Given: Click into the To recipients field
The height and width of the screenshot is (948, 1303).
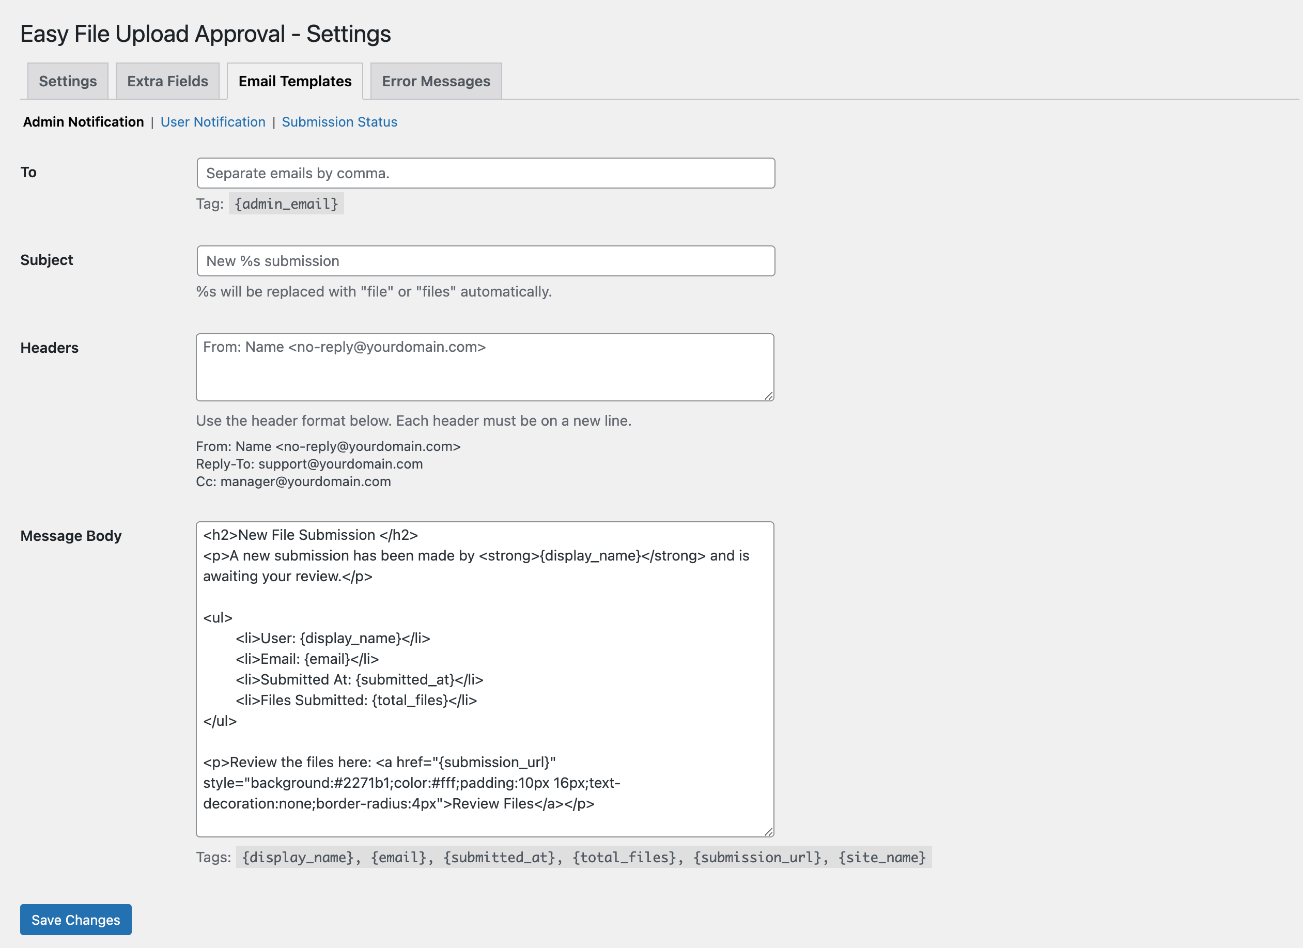Looking at the screenshot, I should pos(486,173).
